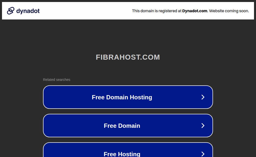Click the dark background above FIBRAHOST.COM
This screenshot has width=256, height=157.
pyautogui.click(x=128, y=36)
